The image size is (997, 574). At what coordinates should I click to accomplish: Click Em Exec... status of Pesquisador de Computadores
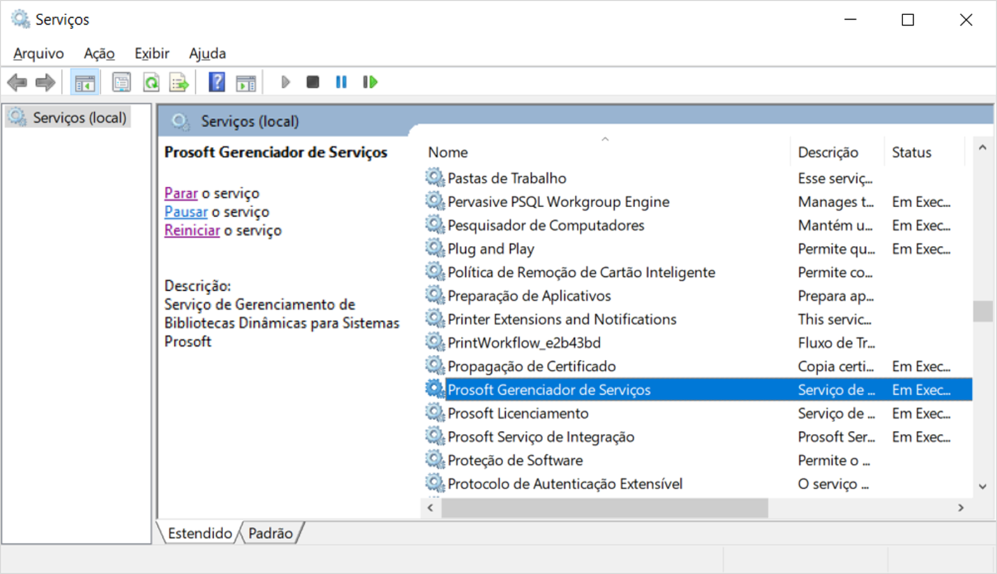921,225
